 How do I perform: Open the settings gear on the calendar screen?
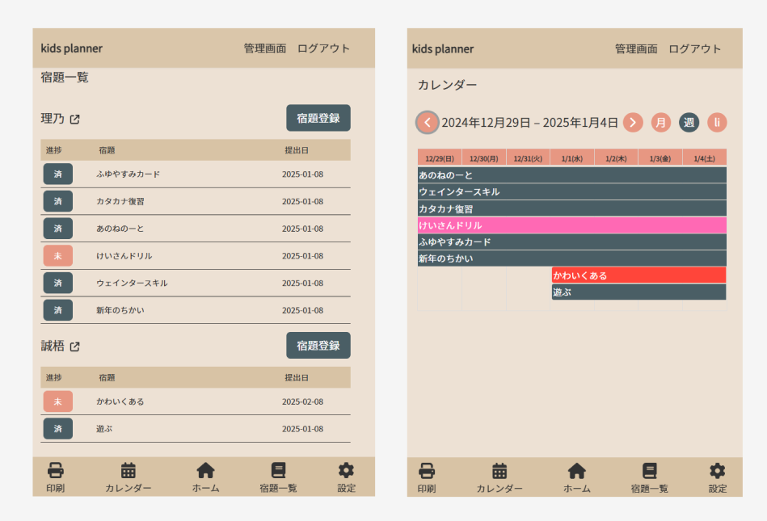(x=717, y=471)
